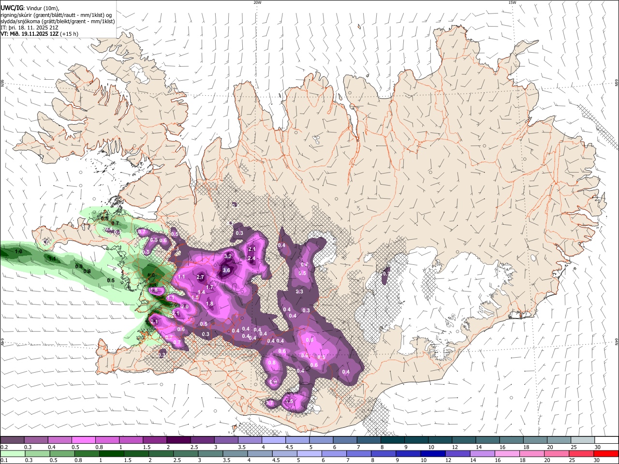Image resolution: width=619 pixels, height=464 pixels.
Task: Click the '3.6' peak snowfall value
Action: [226, 270]
